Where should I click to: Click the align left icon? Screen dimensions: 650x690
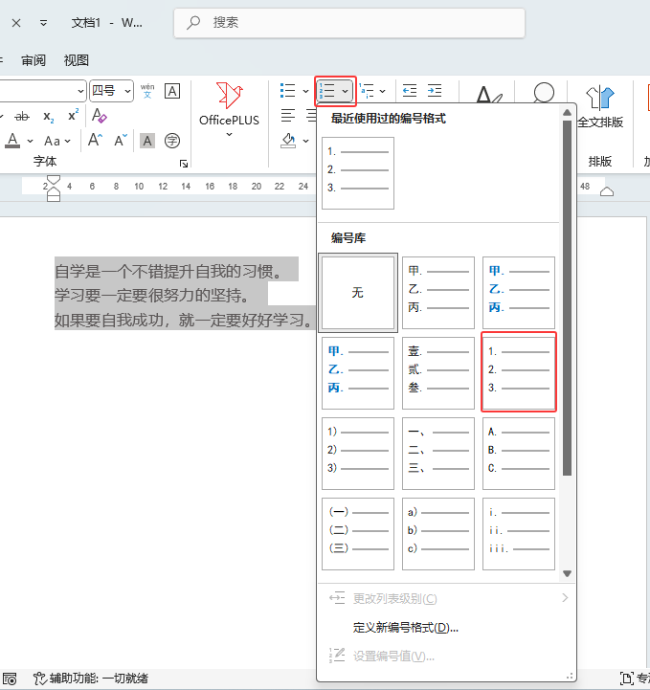click(x=288, y=116)
